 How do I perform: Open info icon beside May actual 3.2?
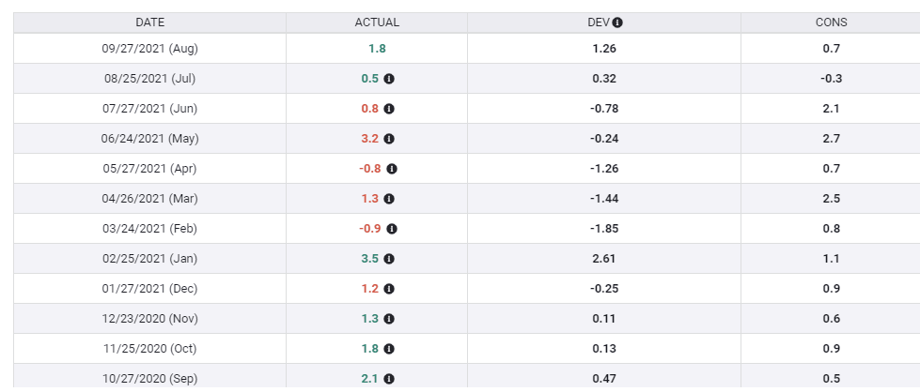(389, 139)
